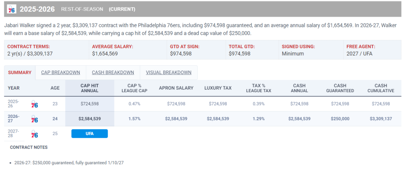The width and height of the screenshot is (404, 173).
Task: Click the 2025-2026 season heading
Action: coord(37,9)
